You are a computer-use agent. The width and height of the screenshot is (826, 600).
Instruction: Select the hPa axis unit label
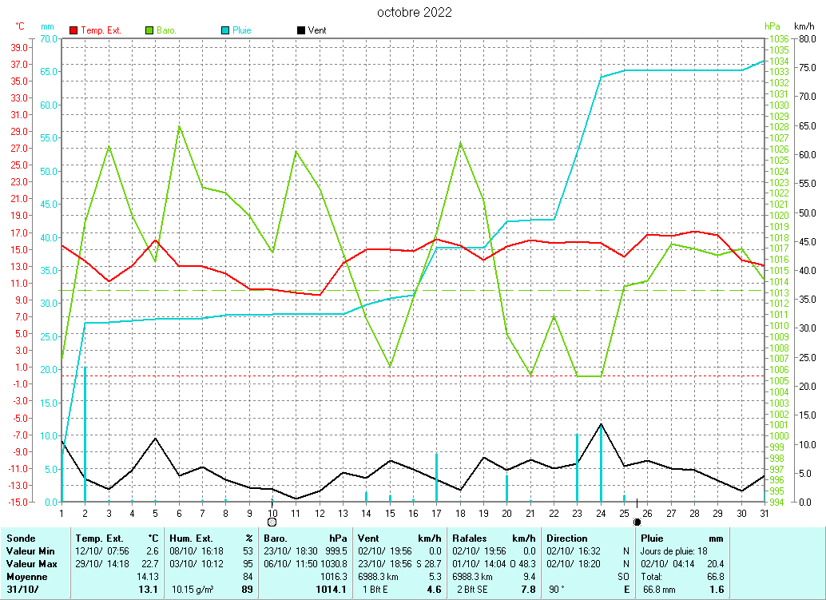coord(772,26)
